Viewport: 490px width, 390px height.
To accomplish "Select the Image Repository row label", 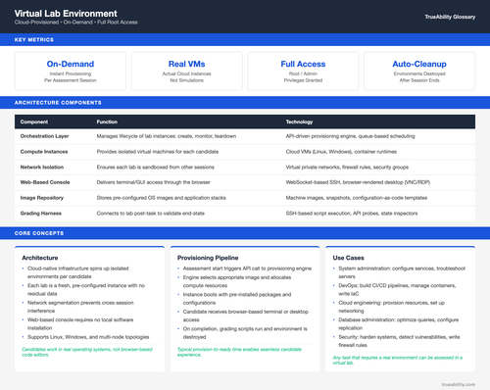I will click(42, 198).
